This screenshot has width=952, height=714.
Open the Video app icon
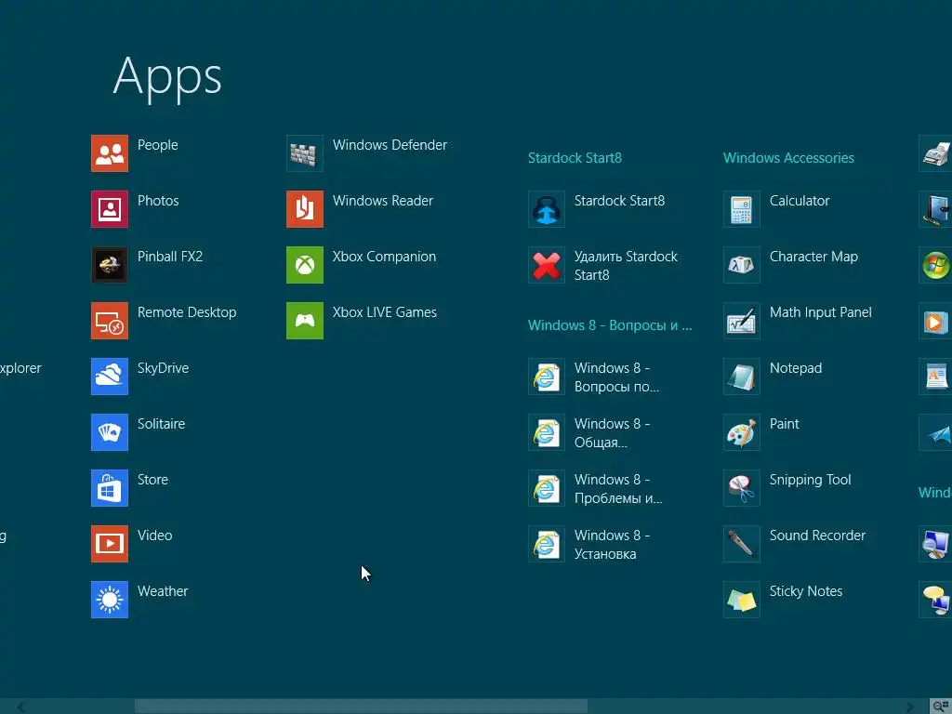click(110, 544)
